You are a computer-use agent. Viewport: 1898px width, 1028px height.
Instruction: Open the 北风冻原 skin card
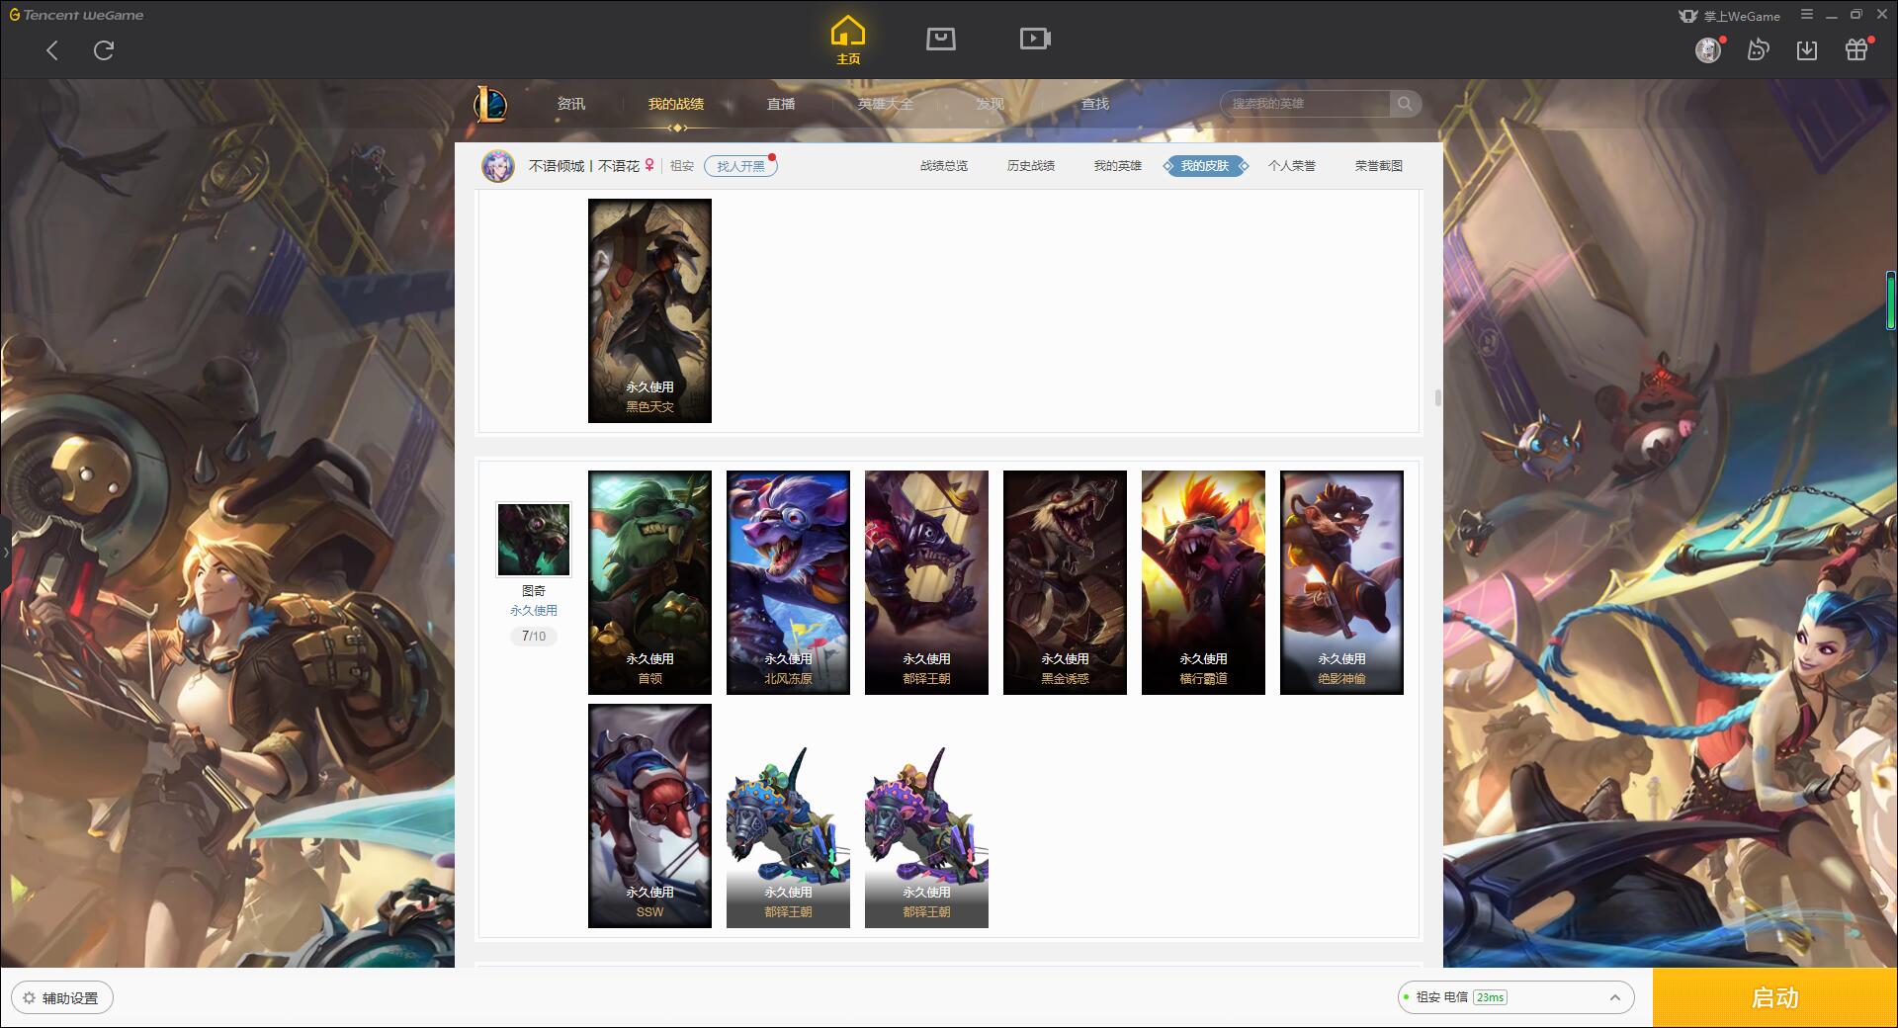788,582
